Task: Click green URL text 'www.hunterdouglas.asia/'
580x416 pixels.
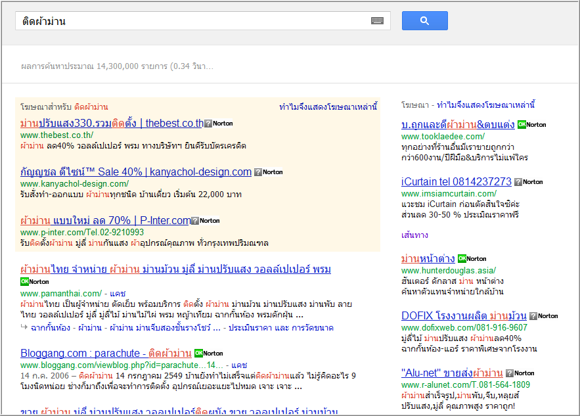Action: pos(449,271)
